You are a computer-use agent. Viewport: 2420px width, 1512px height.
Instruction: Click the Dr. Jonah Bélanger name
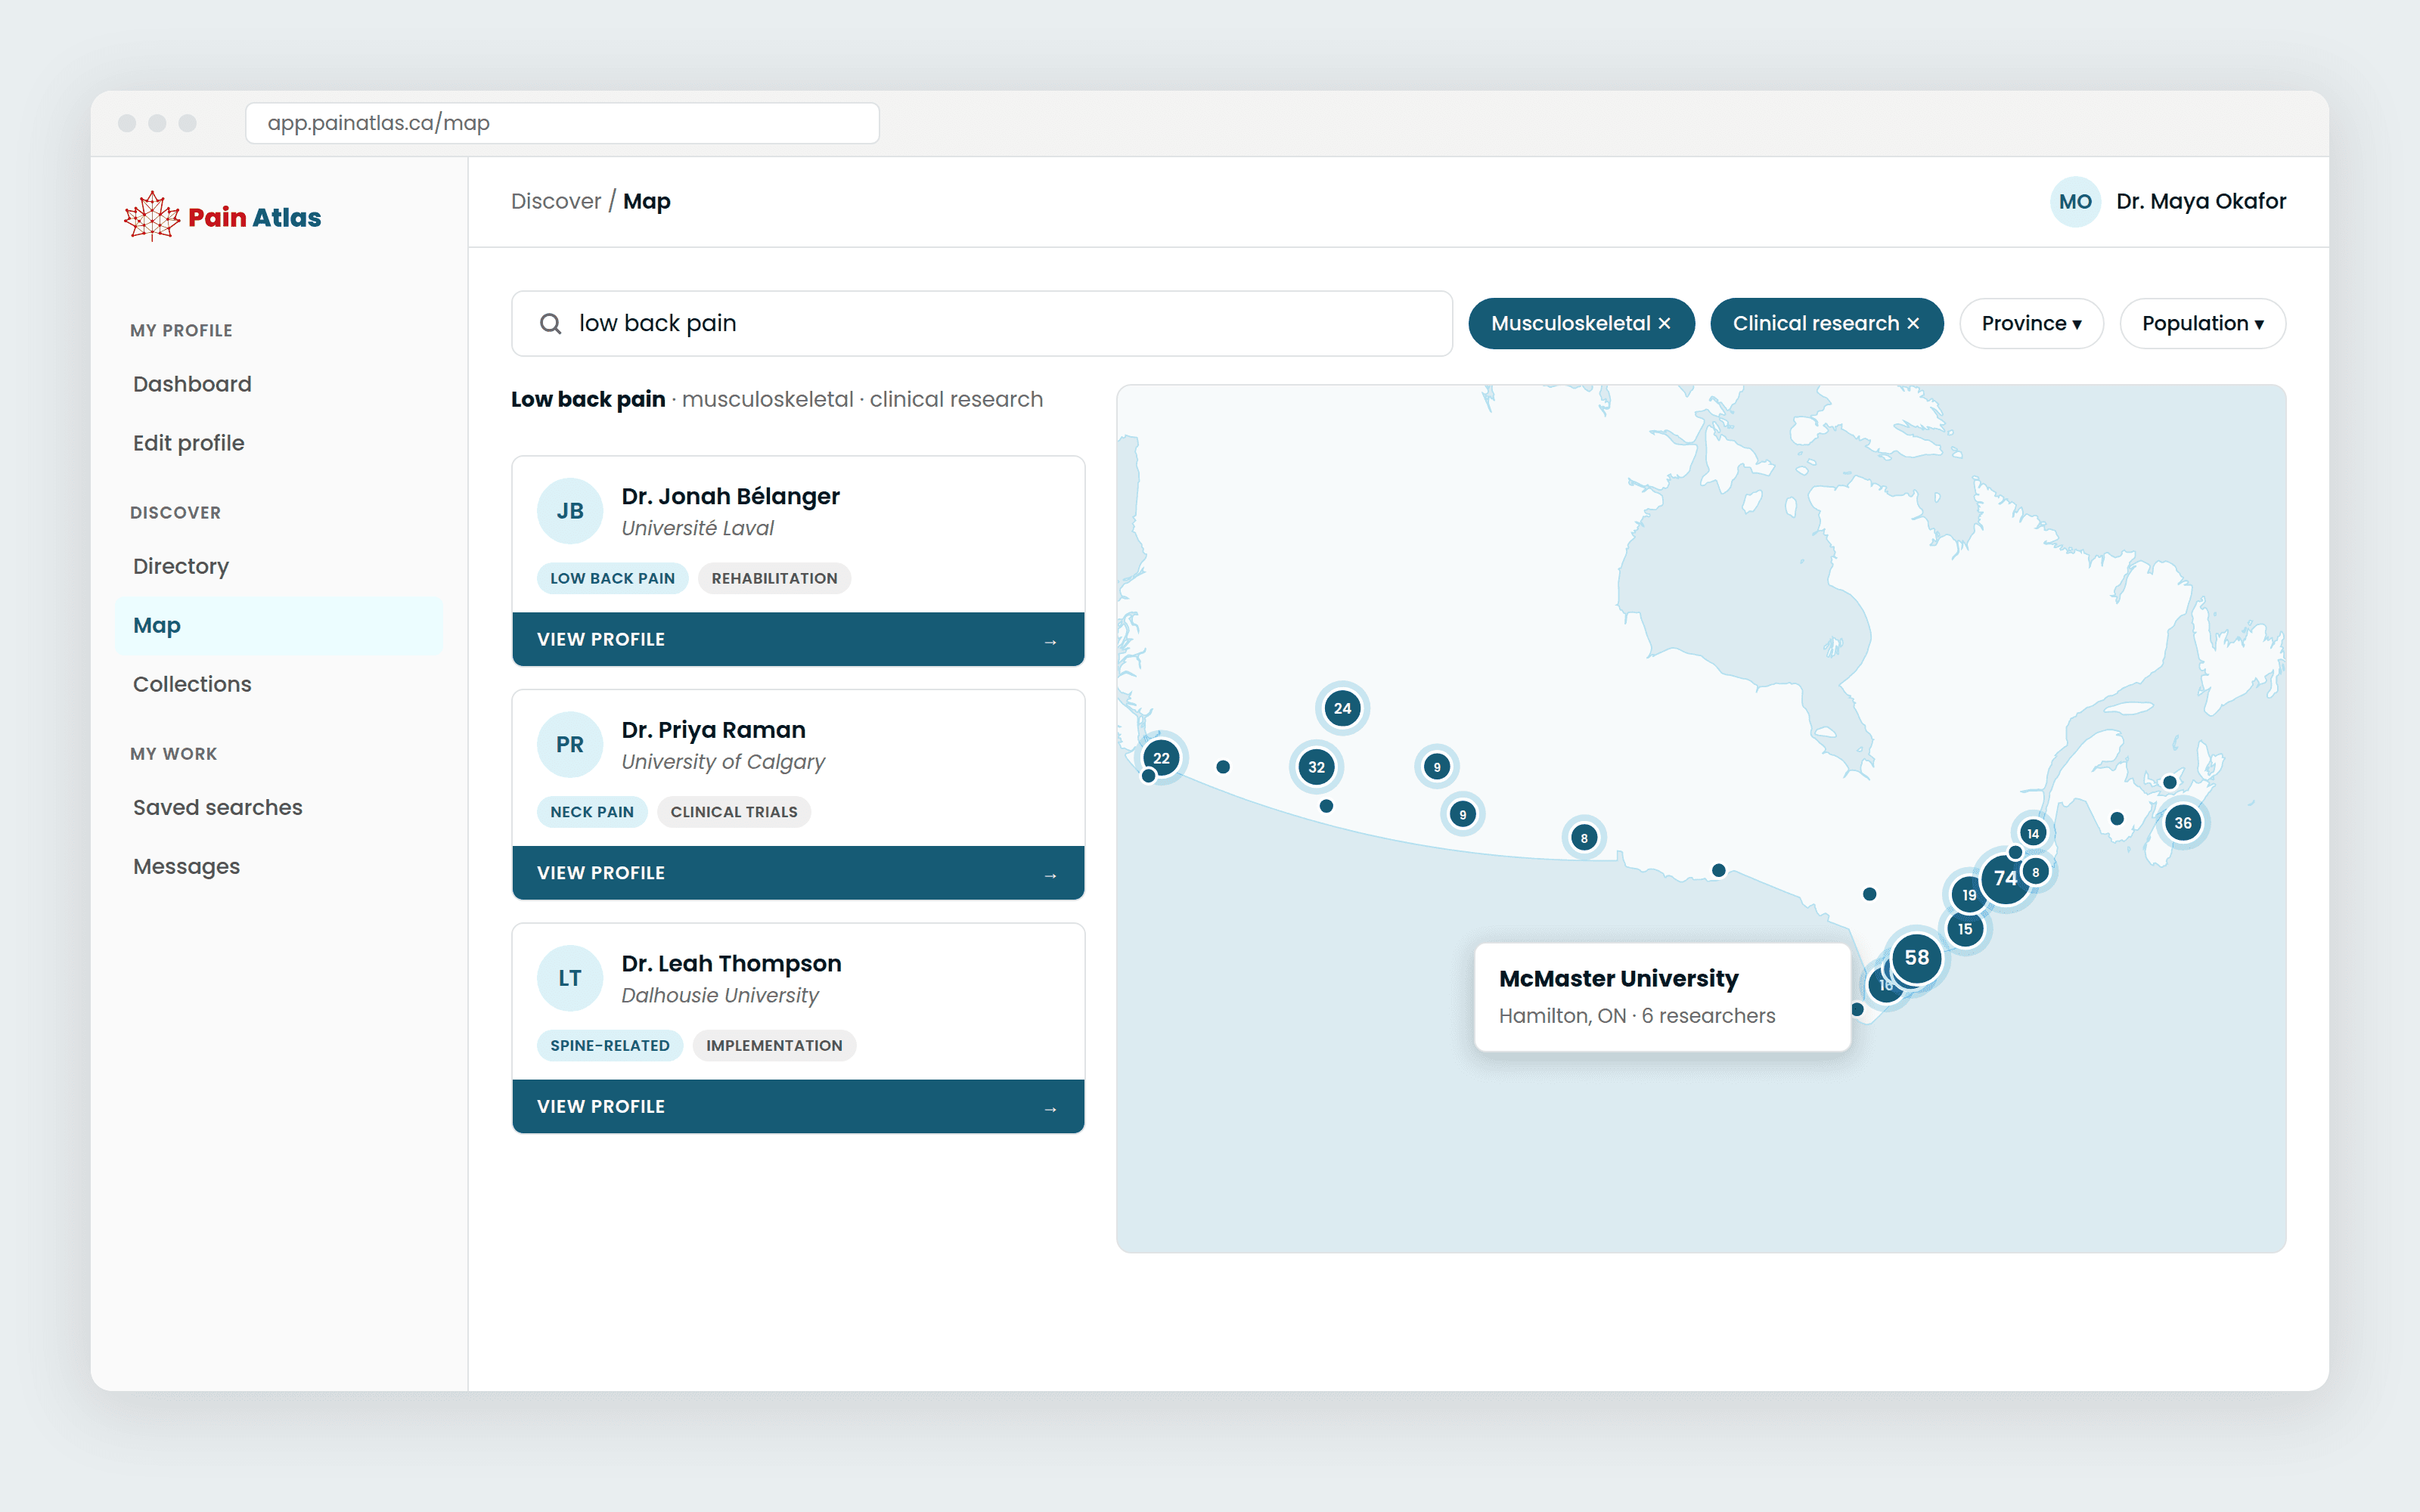730,496
